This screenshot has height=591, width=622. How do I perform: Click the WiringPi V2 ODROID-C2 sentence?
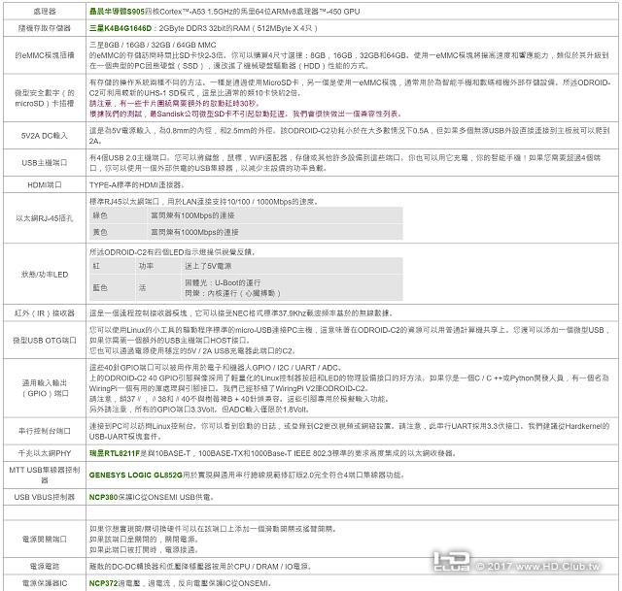pyautogui.click(x=295, y=388)
